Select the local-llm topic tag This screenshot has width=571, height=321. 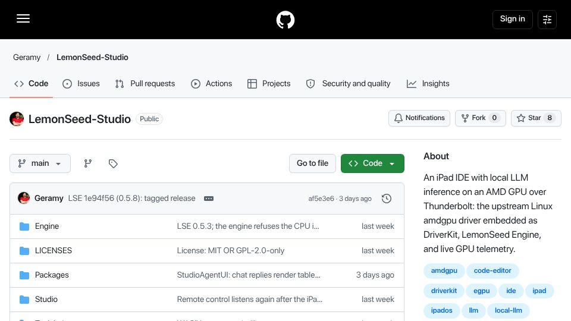pos(509,310)
